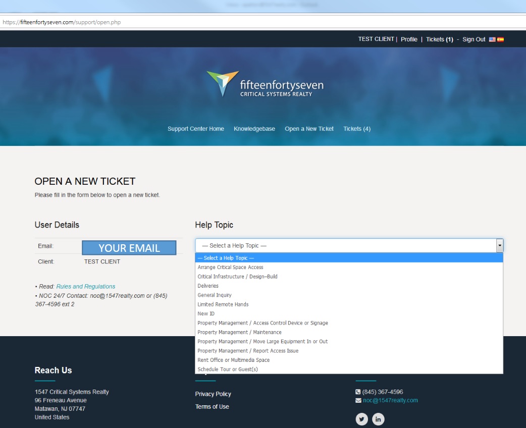Image resolution: width=526 pixels, height=428 pixels.
Task: Open the LinkedIn social icon
Action: point(378,419)
